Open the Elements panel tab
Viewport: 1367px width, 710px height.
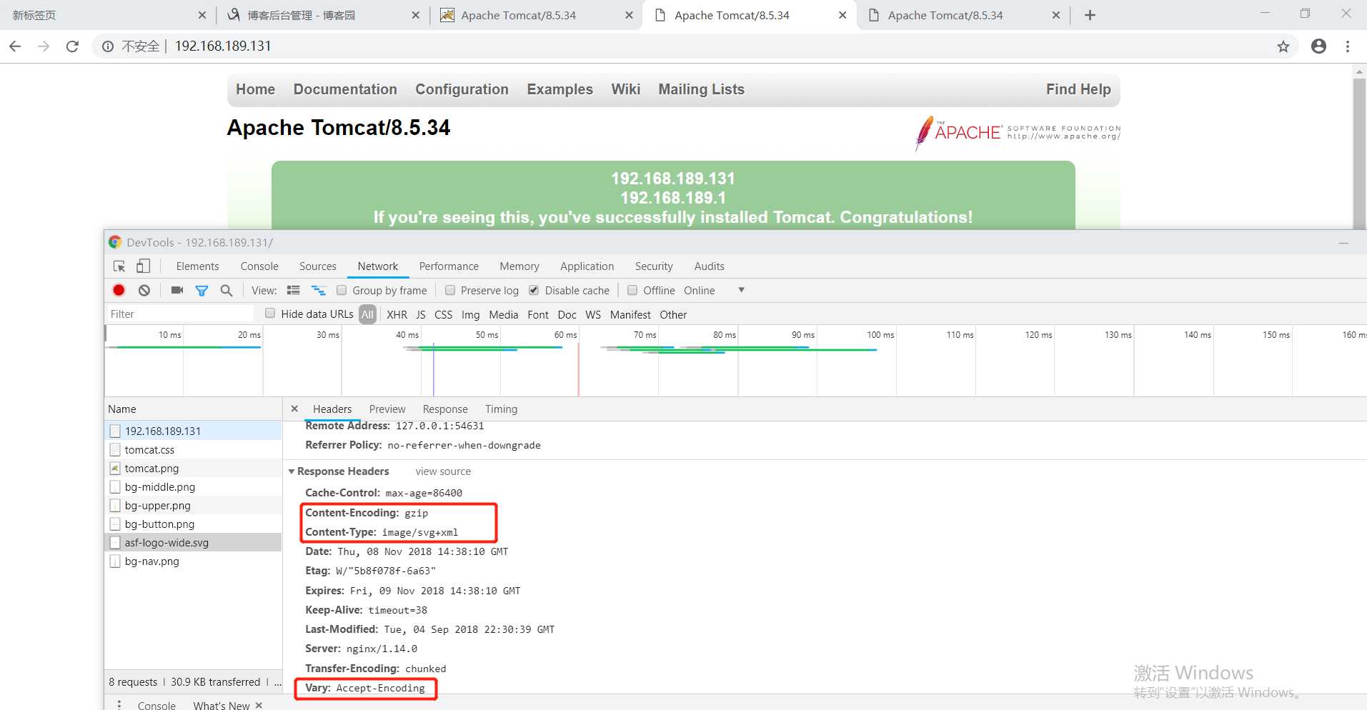(197, 266)
